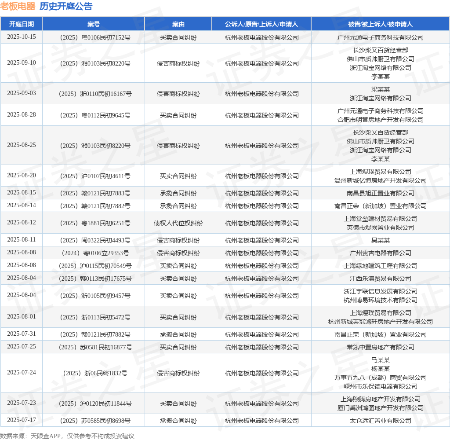The width and height of the screenshot is (450, 440).
Task: Click the cause 债权人代位权纠纷
Action: click(x=178, y=223)
